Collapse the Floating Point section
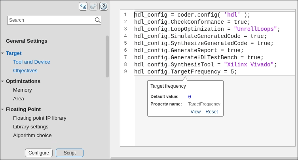298x160 pixels. point(2,109)
